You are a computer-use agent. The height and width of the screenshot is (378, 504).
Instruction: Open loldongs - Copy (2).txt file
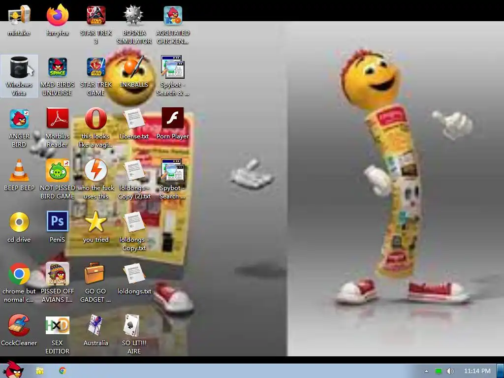tap(134, 170)
